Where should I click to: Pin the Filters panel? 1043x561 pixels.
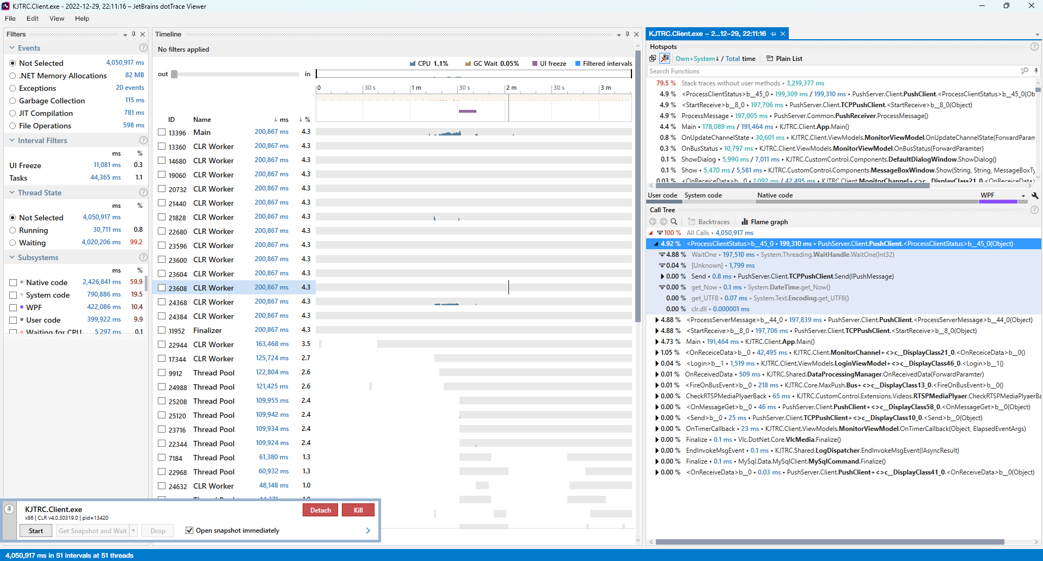point(133,34)
